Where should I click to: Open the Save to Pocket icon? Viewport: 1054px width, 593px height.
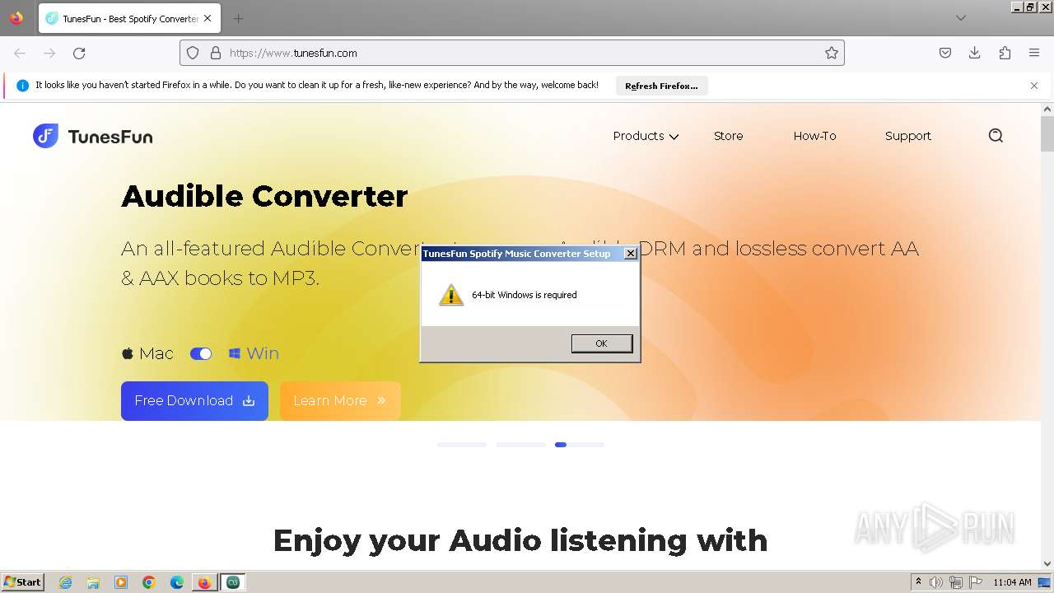[x=945, y=53]
